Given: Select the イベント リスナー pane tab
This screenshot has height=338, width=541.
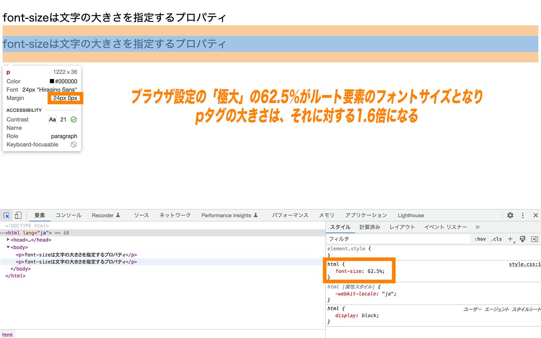Looking at the screenshot, I should pos(445,227).
